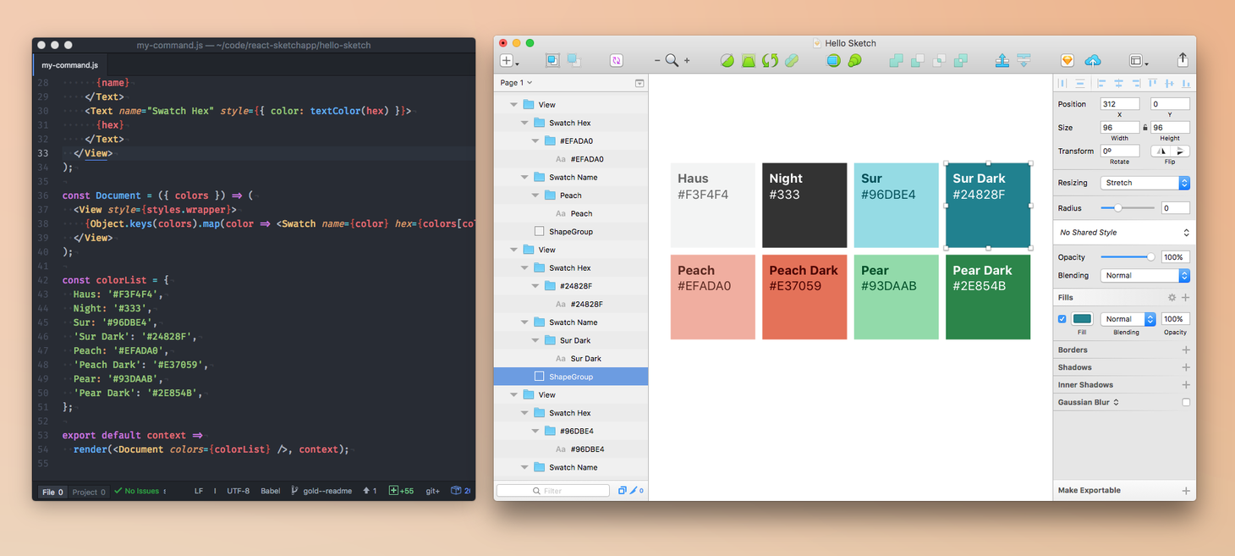The height and width of the screenshot is (556, 1235).
Task: Open the Resizing Stretch dropdown
Action: (1145, 183)
